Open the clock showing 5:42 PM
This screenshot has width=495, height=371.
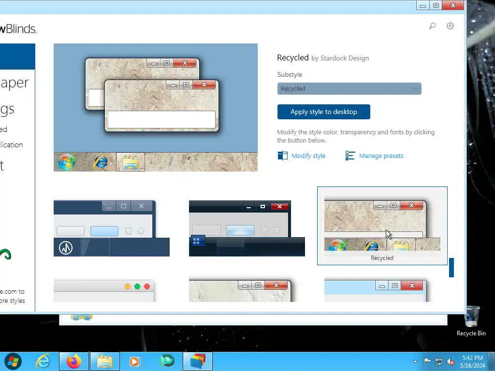pos(472,361)
